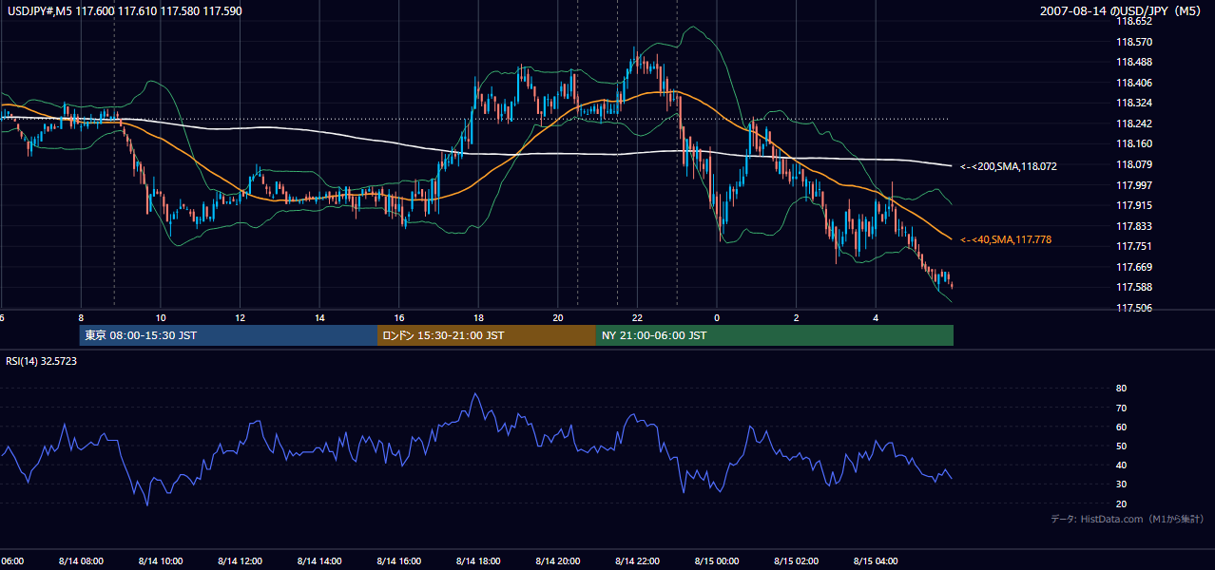Click the 40 SMA label 117.778

pyautogui.click(x=1006, y=240)
